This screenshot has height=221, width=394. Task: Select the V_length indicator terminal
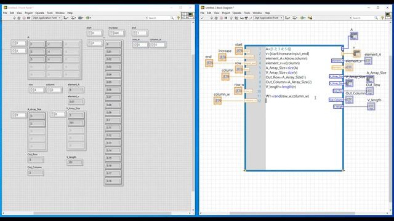coord(371,106)
